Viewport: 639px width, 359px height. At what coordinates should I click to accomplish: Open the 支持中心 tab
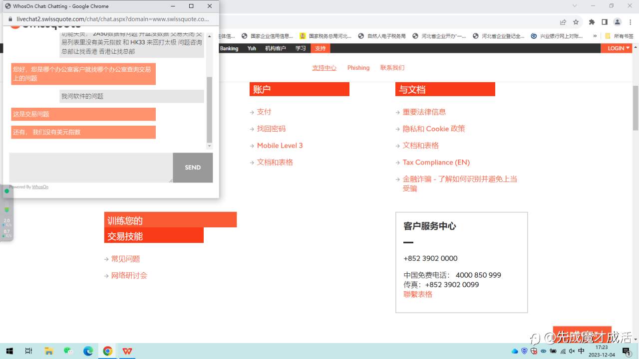[324, 68]
